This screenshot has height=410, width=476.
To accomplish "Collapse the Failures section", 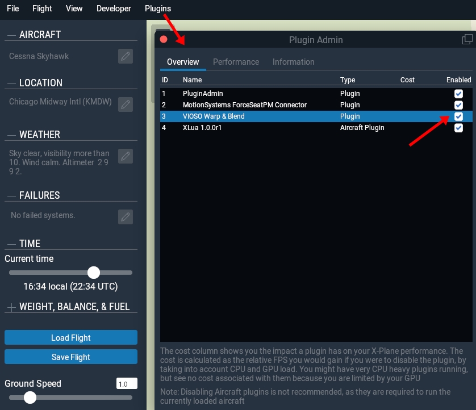I will click(11, 196).
